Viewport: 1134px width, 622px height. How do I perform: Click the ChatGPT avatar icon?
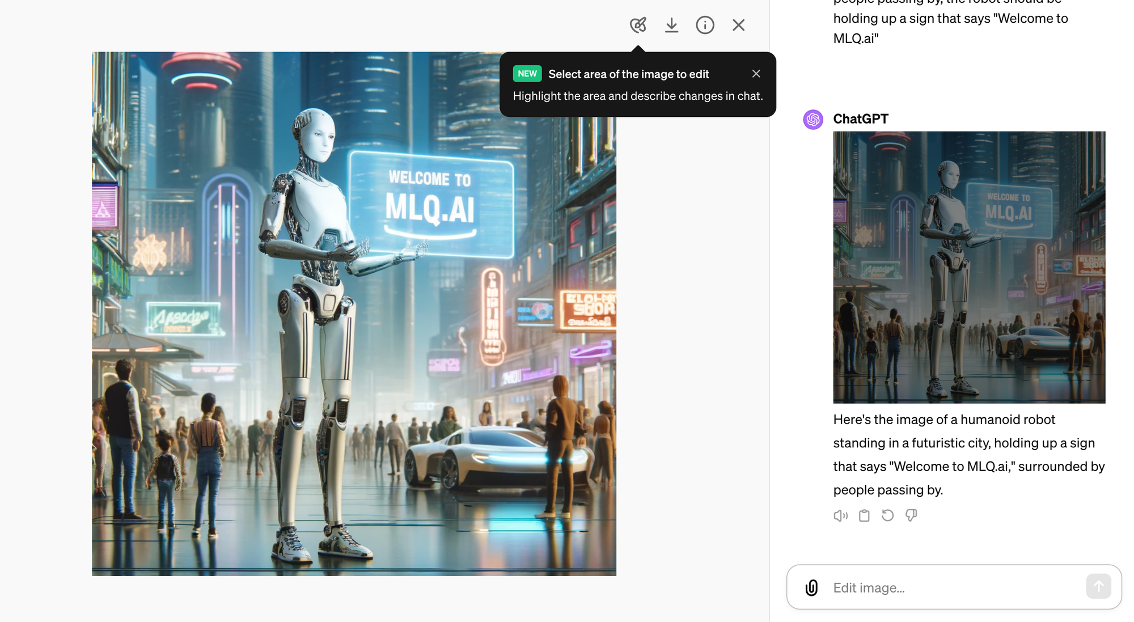coord(813,120)
